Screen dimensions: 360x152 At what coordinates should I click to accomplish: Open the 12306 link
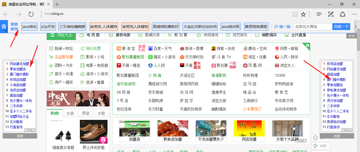point(280,75)
